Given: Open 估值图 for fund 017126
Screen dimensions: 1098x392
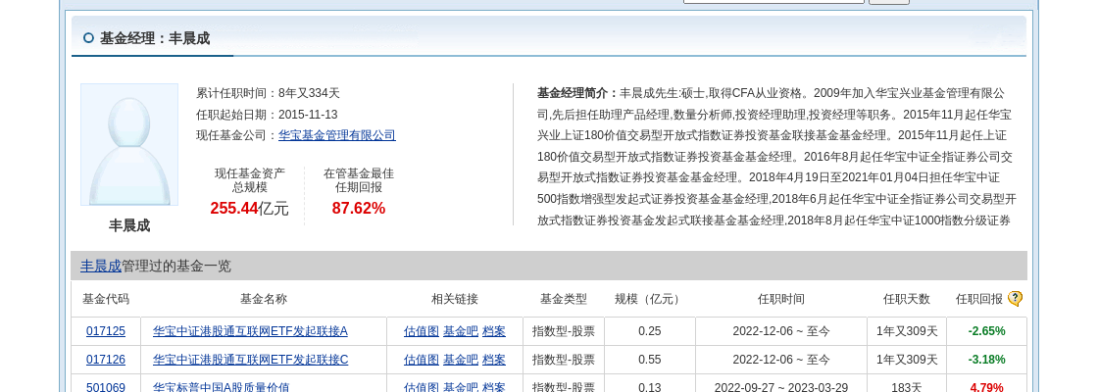Looking at the screenshot, I should [x=422, y=360].
